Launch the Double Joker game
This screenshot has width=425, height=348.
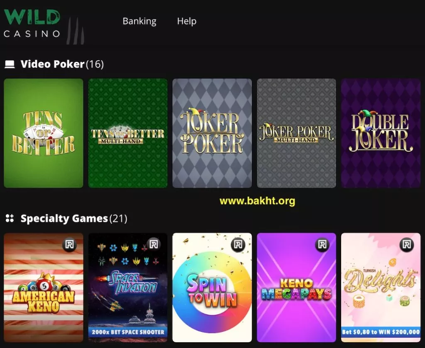click(x=381, y=133)
